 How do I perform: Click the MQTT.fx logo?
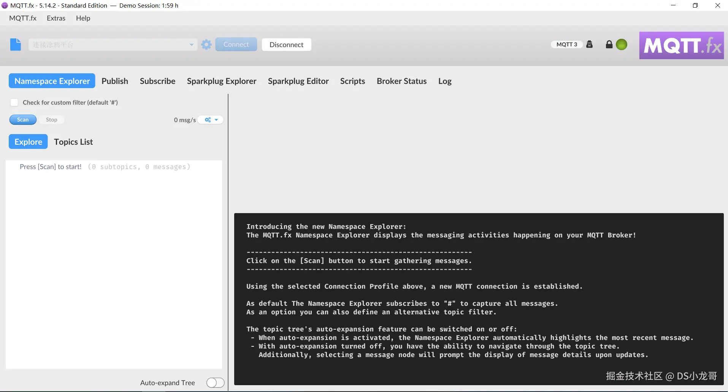point(682,45)
